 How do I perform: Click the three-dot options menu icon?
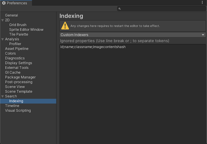(202, 3)
